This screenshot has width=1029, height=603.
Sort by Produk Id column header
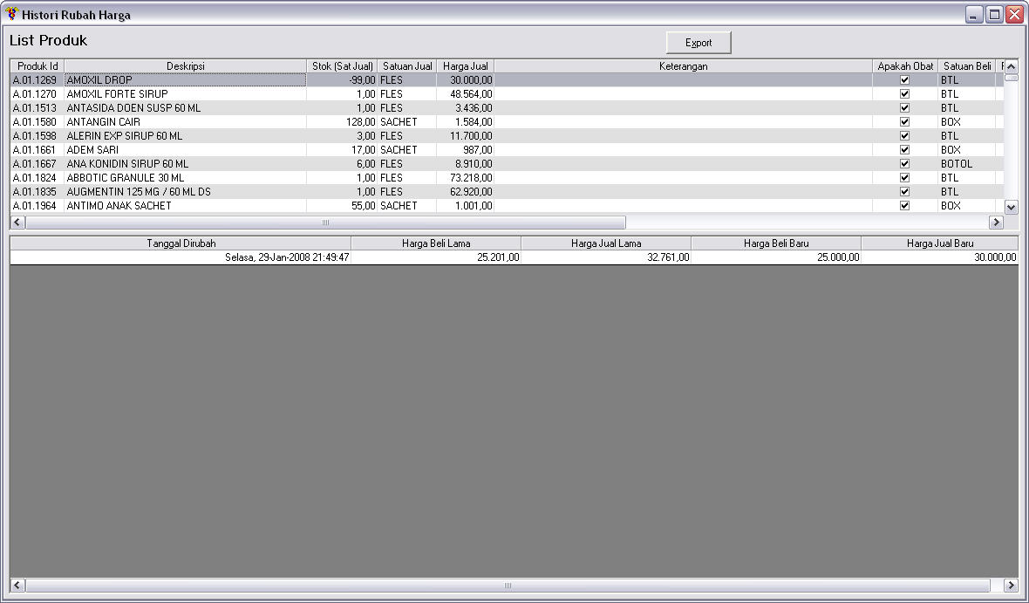(37, 65)
